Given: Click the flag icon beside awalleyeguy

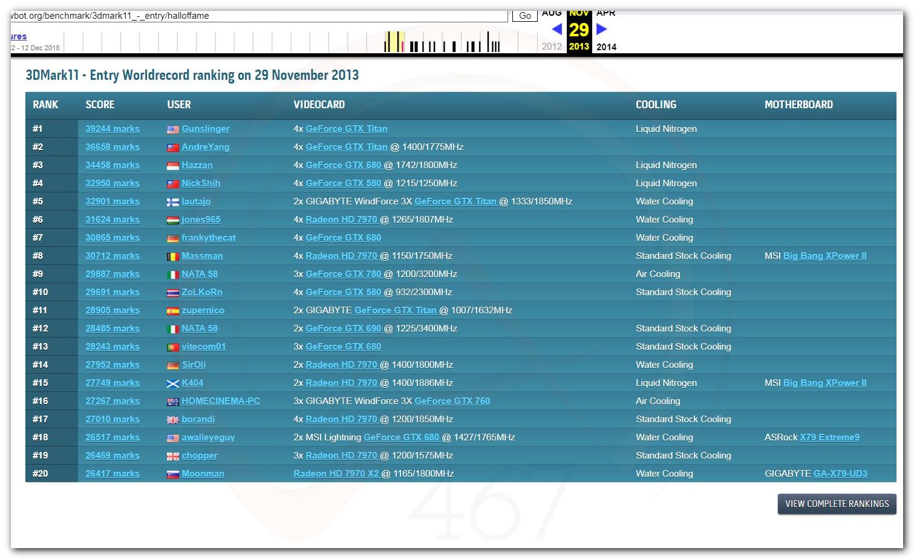Looking at the screenshot, I should click(x=173, y=437).
